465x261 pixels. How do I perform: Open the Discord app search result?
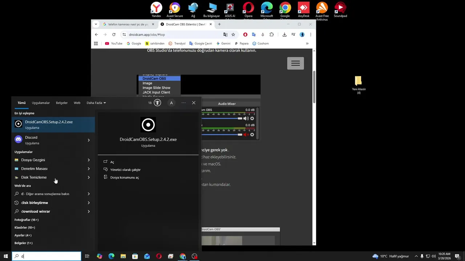(x=47, y=140)
